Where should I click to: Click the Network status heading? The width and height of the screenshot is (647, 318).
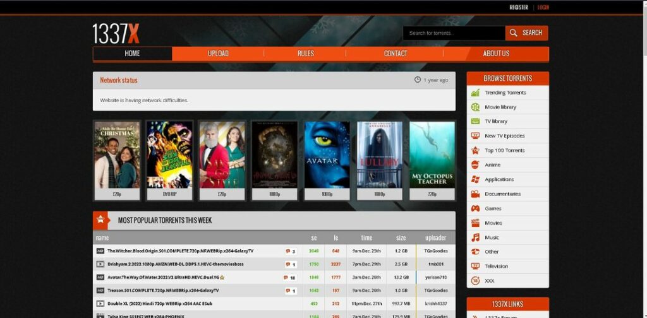pyautogui.click(x=119, y=80)
